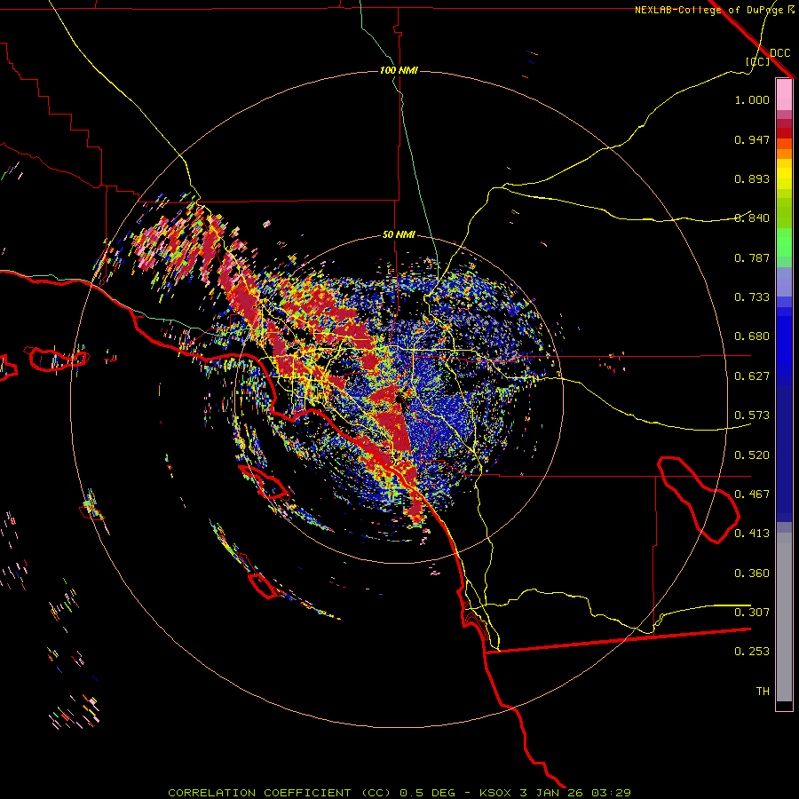The image size is (799, 799).
Task: Click the 0.947 scale value
Action: point(752,139)
